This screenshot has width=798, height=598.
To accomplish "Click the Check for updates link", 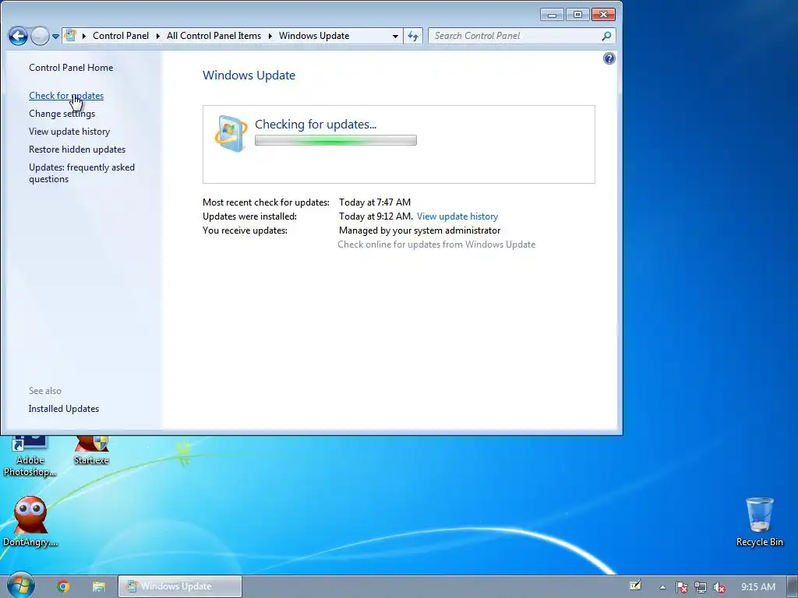I will tap(66, 96).
